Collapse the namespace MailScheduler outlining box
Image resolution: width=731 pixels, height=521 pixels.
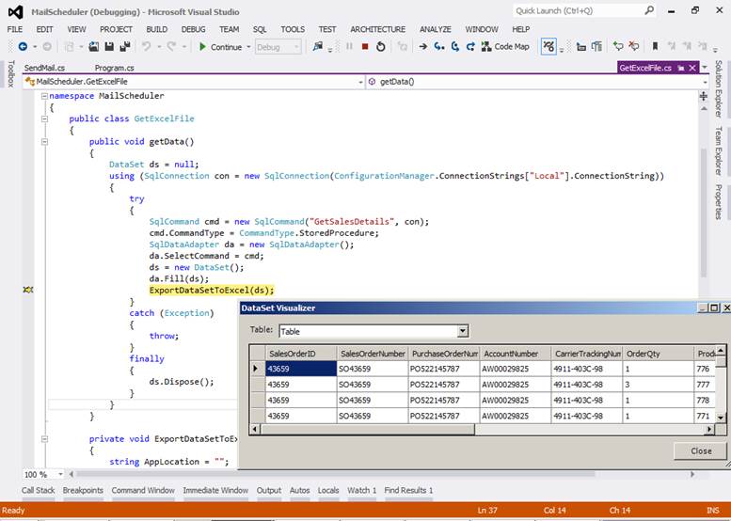43,96
